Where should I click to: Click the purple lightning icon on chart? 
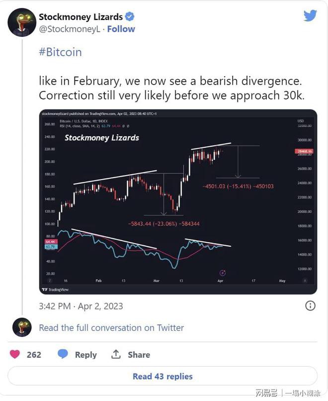pos(223,273)
